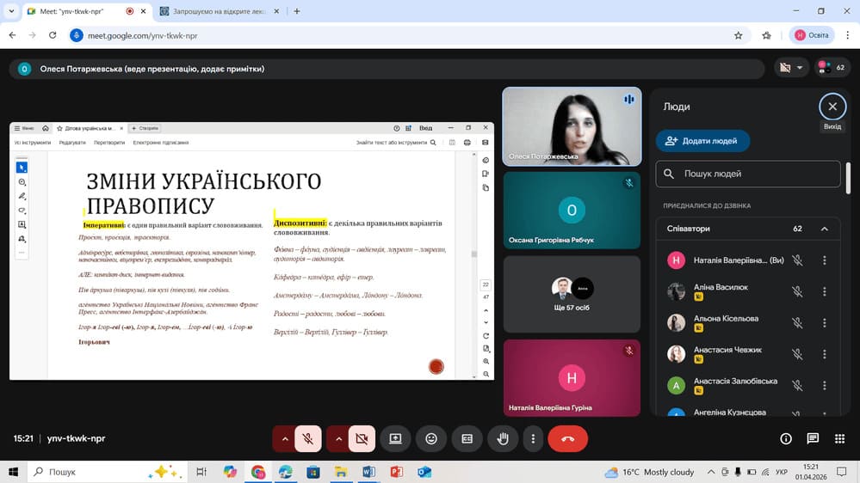860x483 pixels.
Task: Turn on your camera
Action: (x=362, y=438)
